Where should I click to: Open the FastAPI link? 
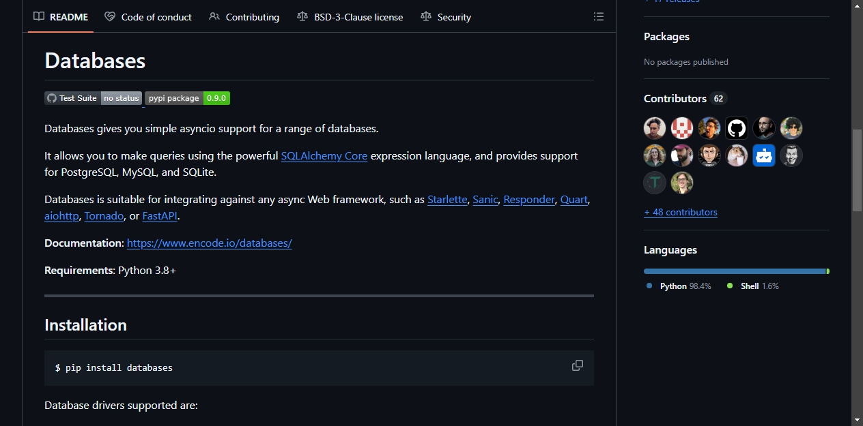[160, 216]
